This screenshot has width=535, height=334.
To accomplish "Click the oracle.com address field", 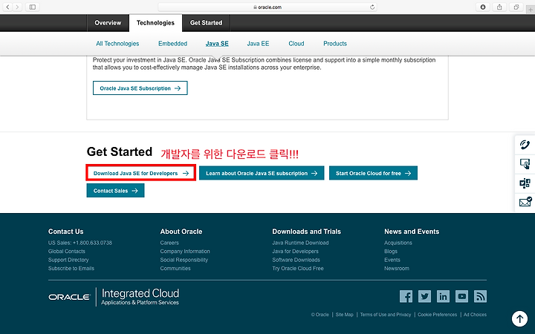I will point(267,7).
